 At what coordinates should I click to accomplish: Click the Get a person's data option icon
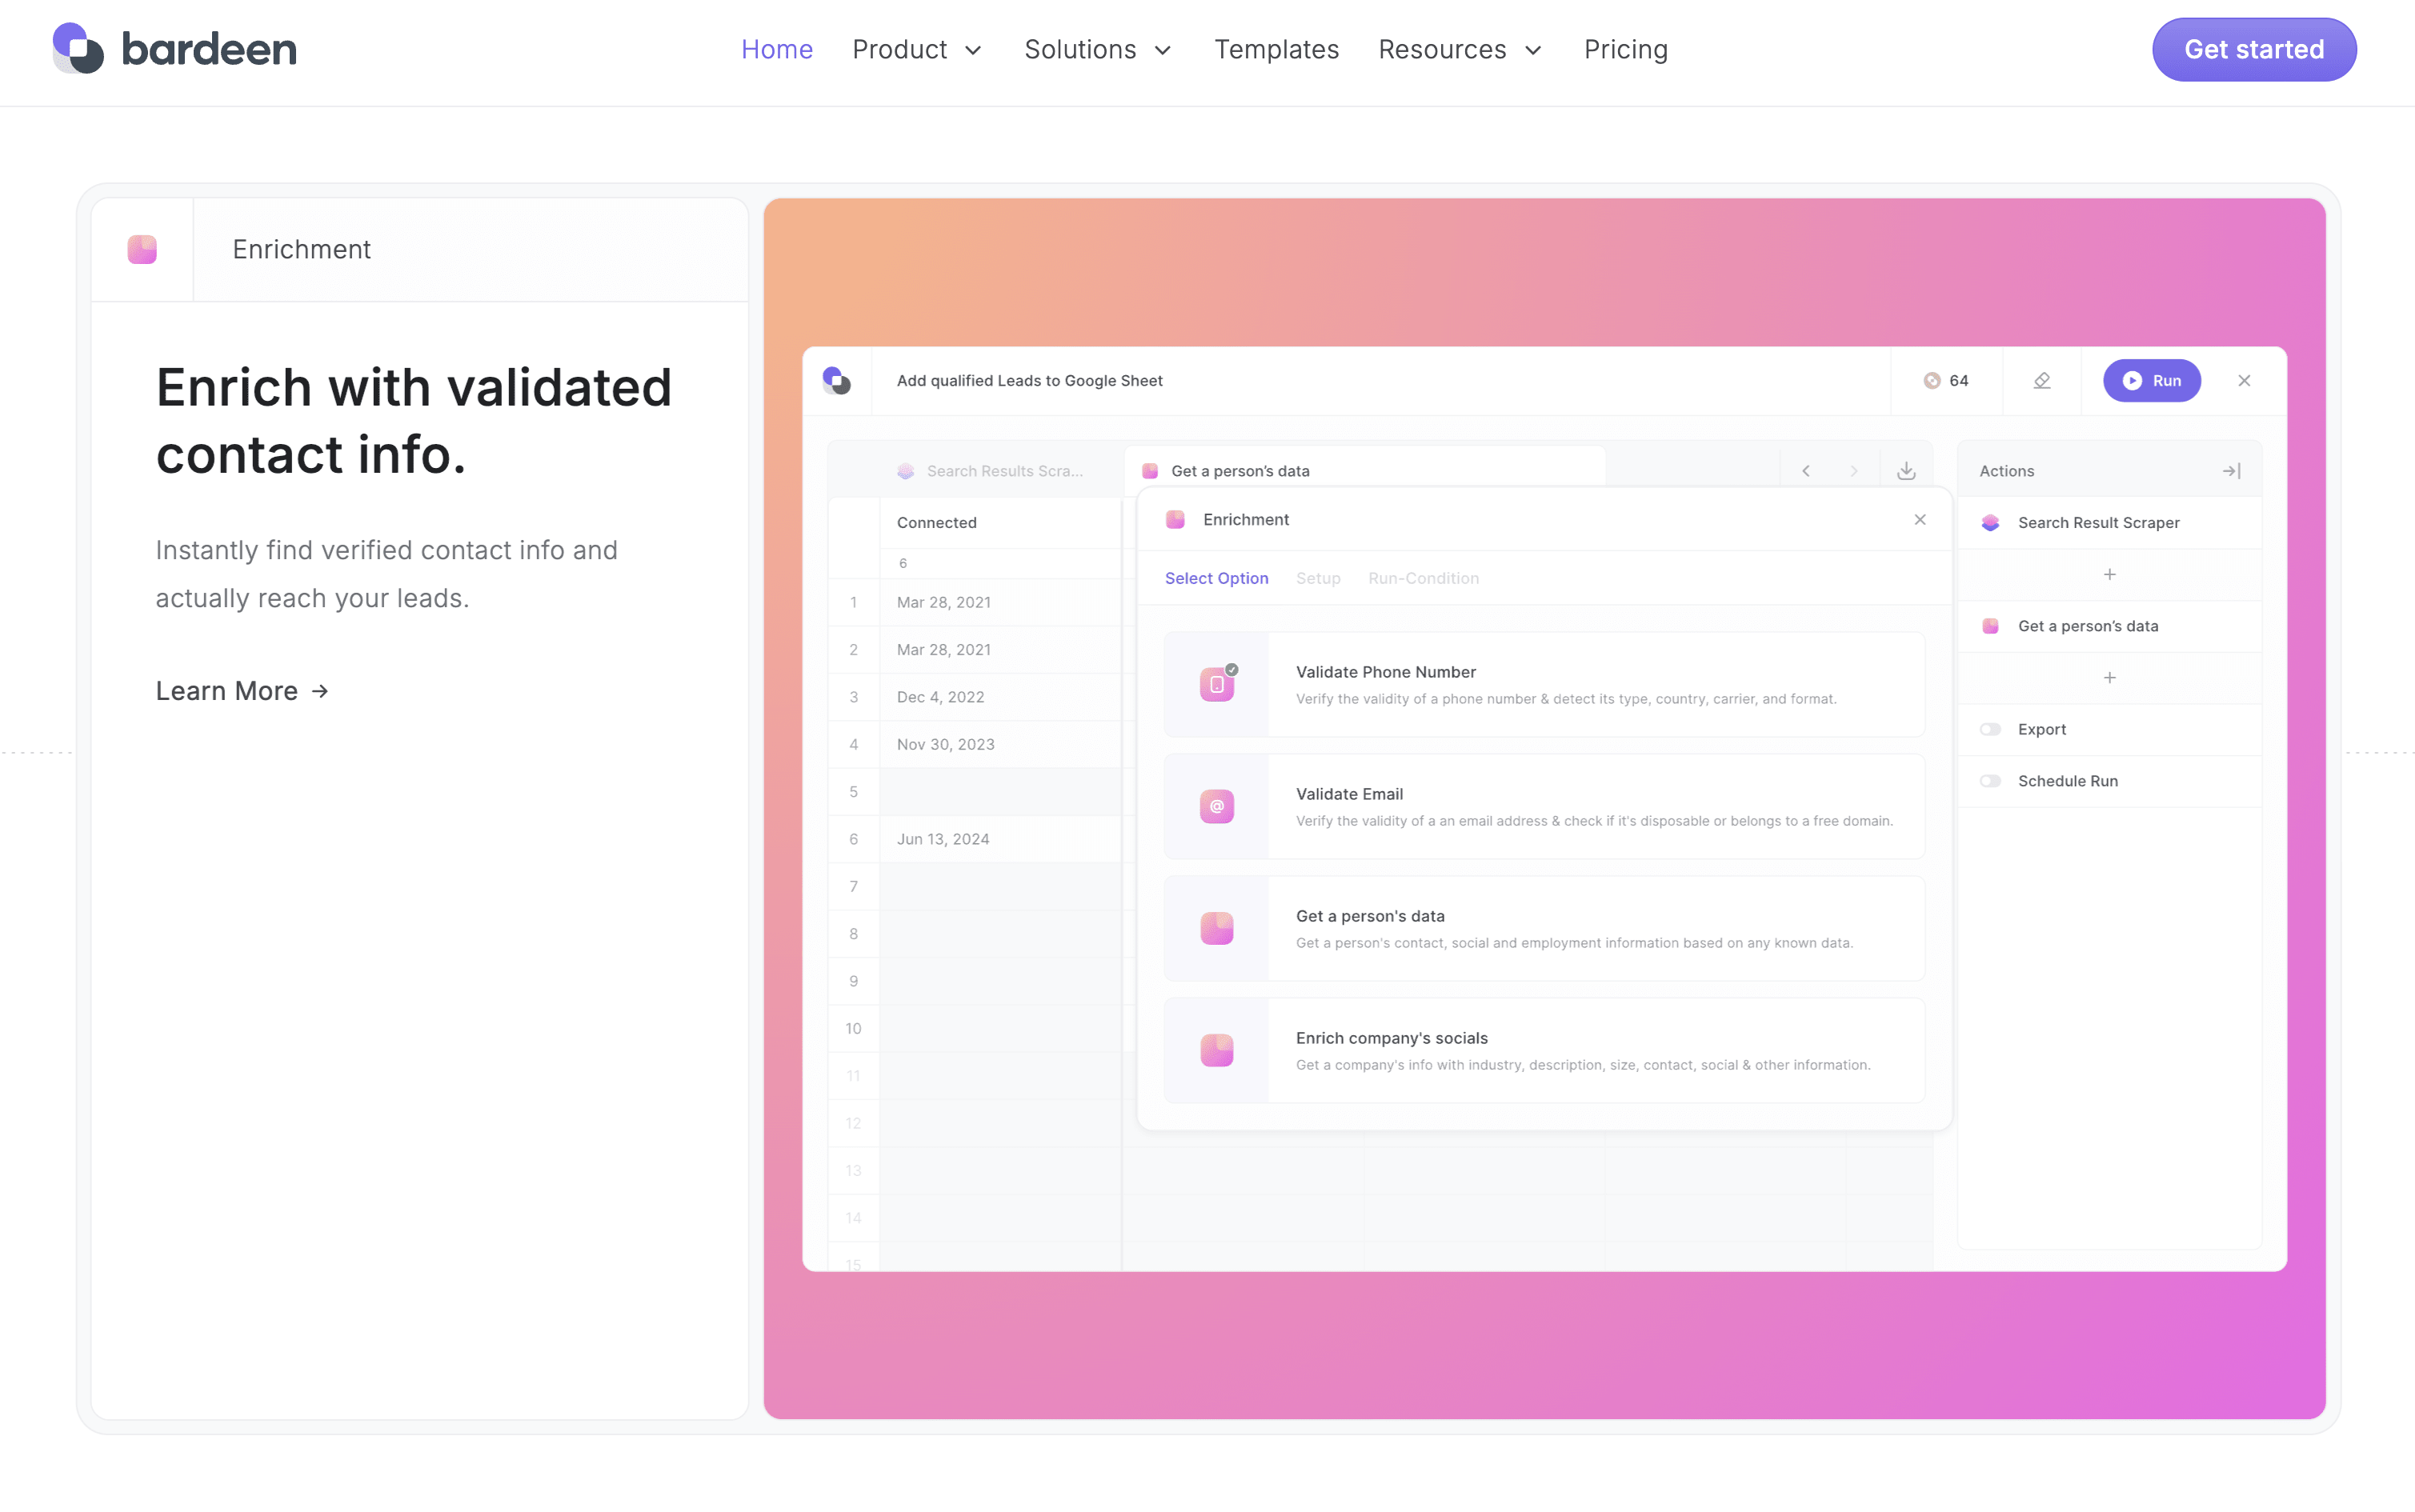click(x=1217, y=928)
